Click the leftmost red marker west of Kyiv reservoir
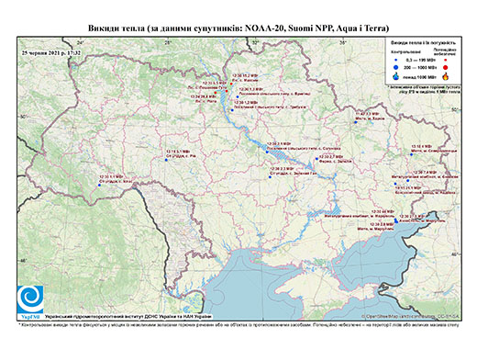This screenshot has height=338, width=477. click(216, 93)
